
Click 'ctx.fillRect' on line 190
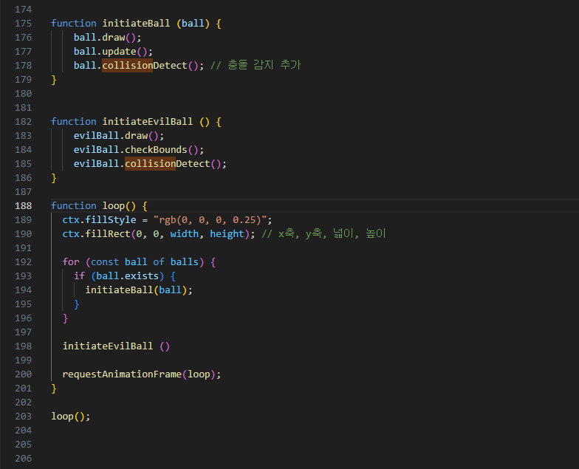click(x=96, y=233)
